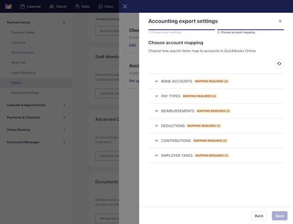Screen dimensions: 293x224
Task: Open Sales from the top navigation
Action: [82, 6]
